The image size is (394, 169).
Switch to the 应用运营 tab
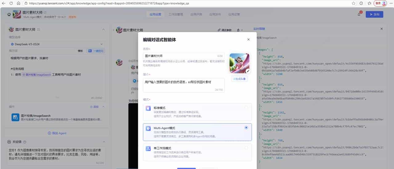[x=234, y=14]
